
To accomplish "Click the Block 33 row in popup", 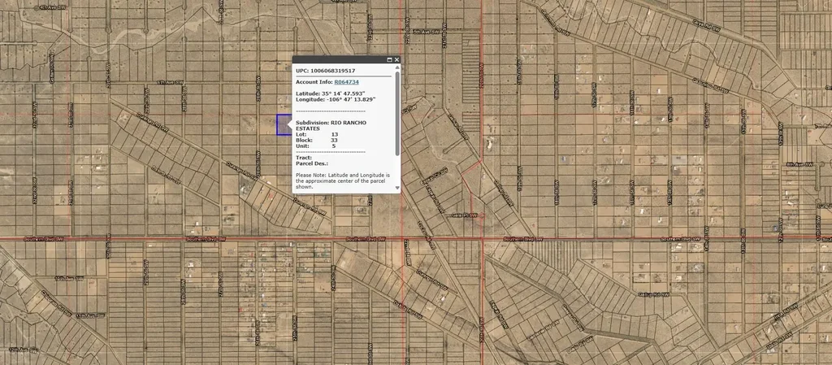I will pyautogui.click(x=317, y=140).
